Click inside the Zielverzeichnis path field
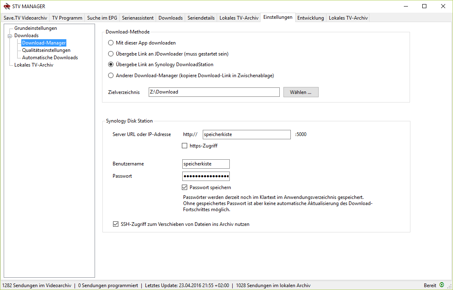 [x=213, y=92]
